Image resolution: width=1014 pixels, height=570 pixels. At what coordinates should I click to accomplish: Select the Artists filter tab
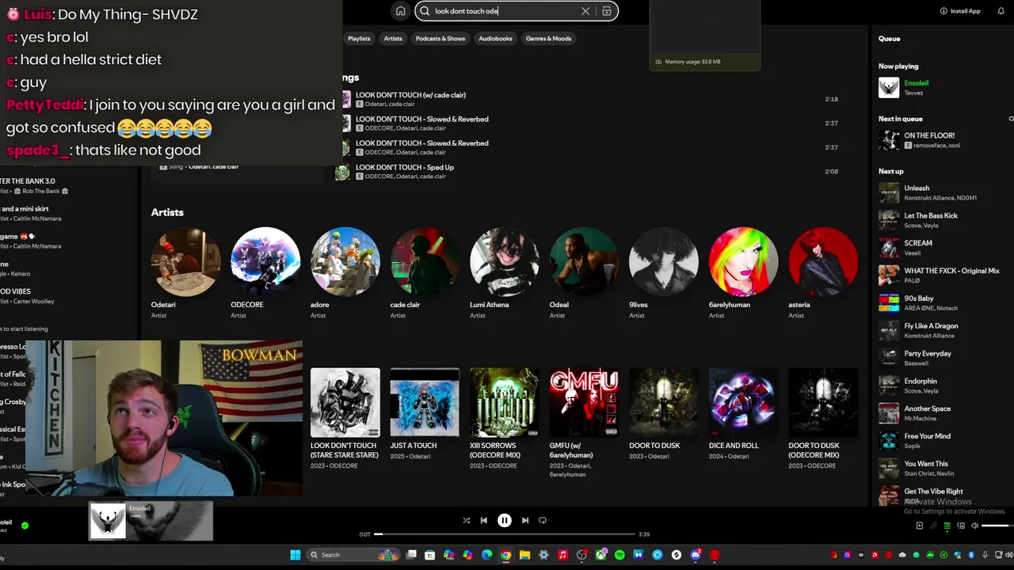(393, 38)
